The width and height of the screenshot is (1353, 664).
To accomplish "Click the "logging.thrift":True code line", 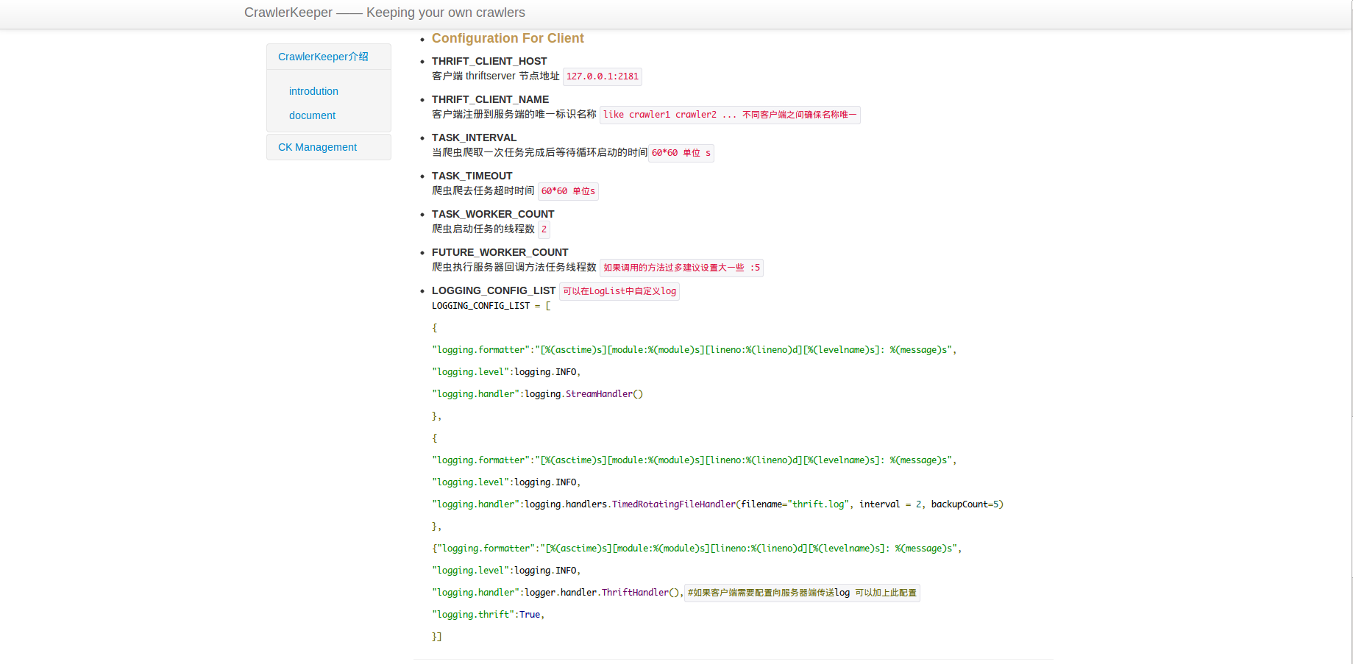I will (x=488, y=615).
